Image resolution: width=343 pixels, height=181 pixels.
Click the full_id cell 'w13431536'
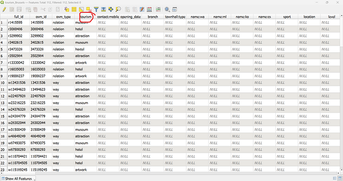tap(19, 83)
